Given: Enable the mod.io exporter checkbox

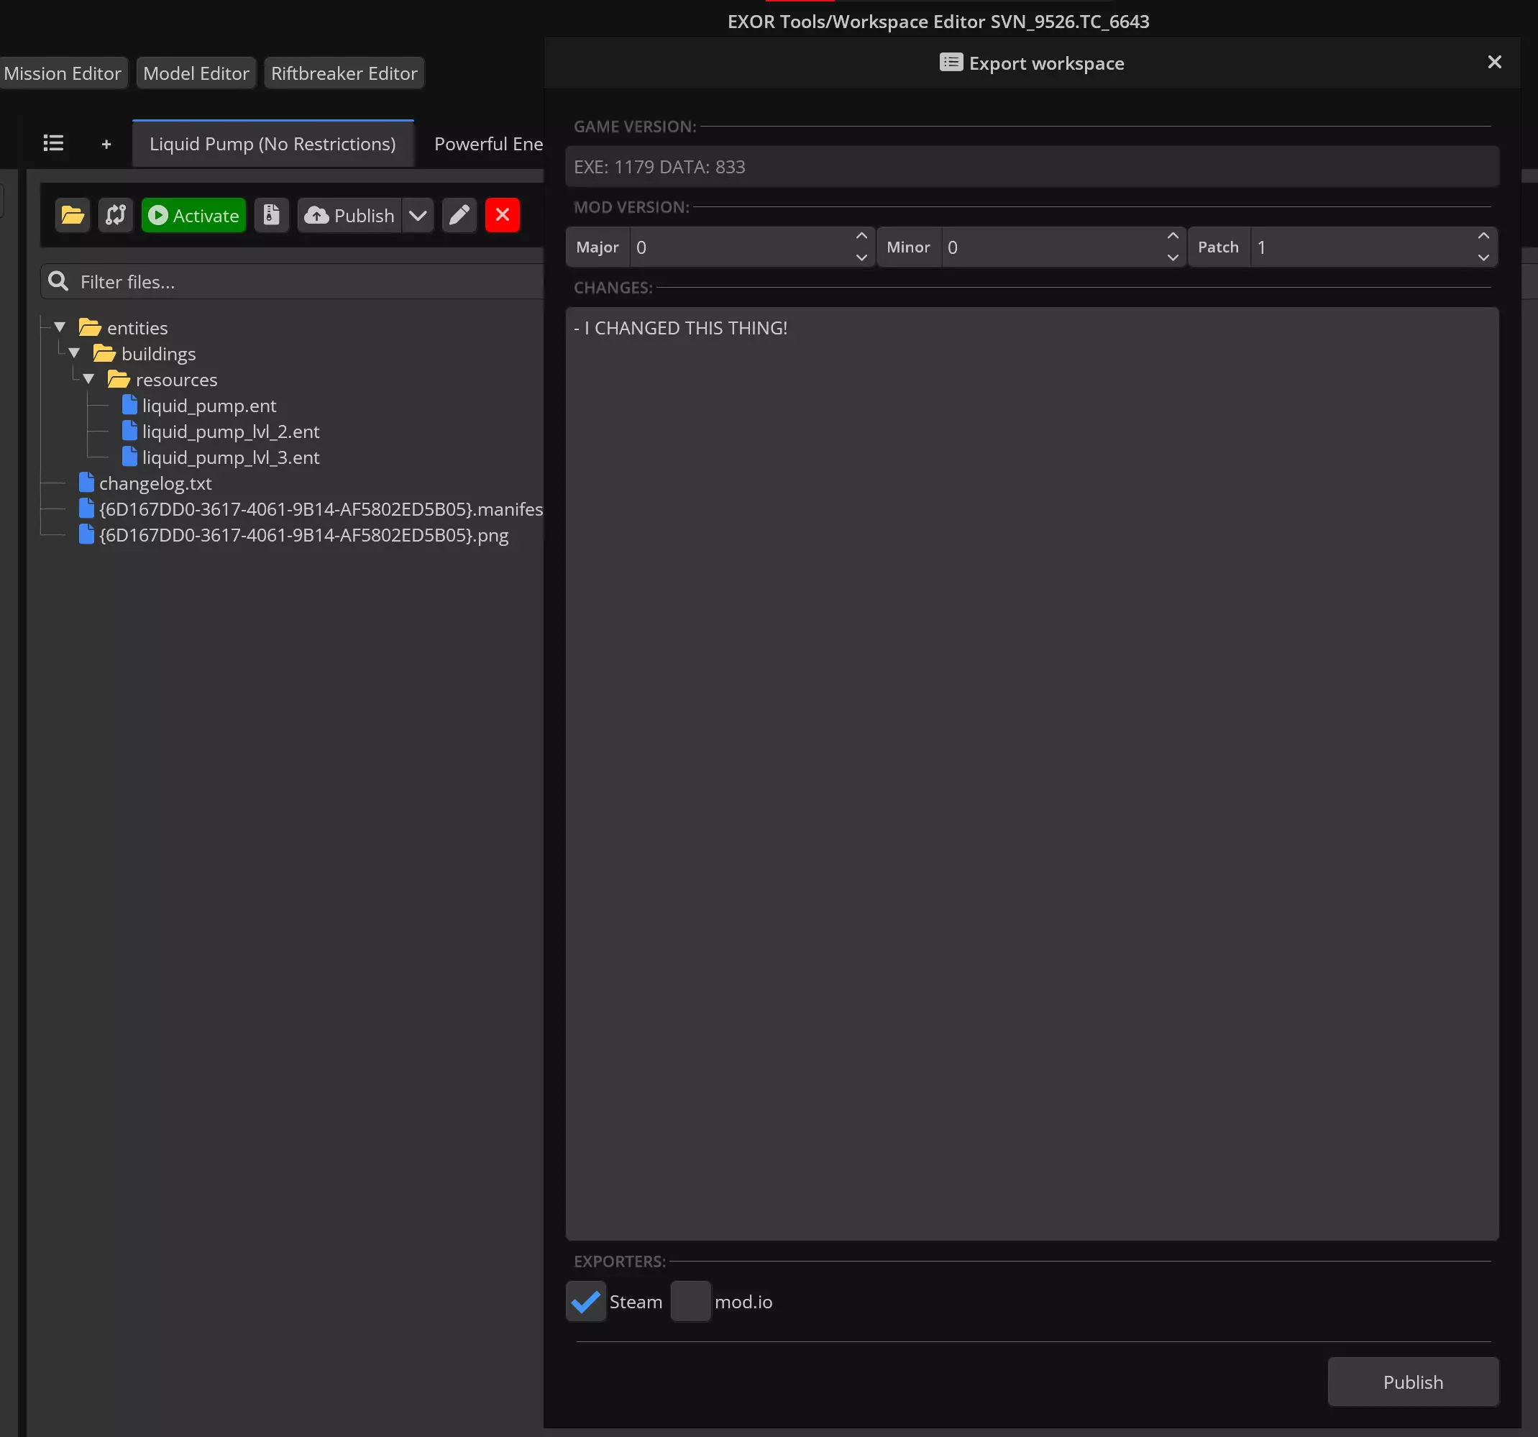Looking at the screenshot, I should 690,1302.
